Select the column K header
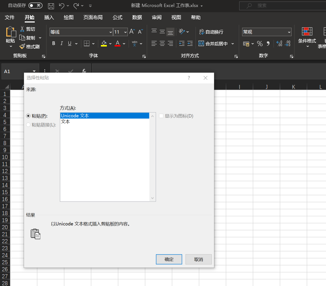 click(293, 87)
